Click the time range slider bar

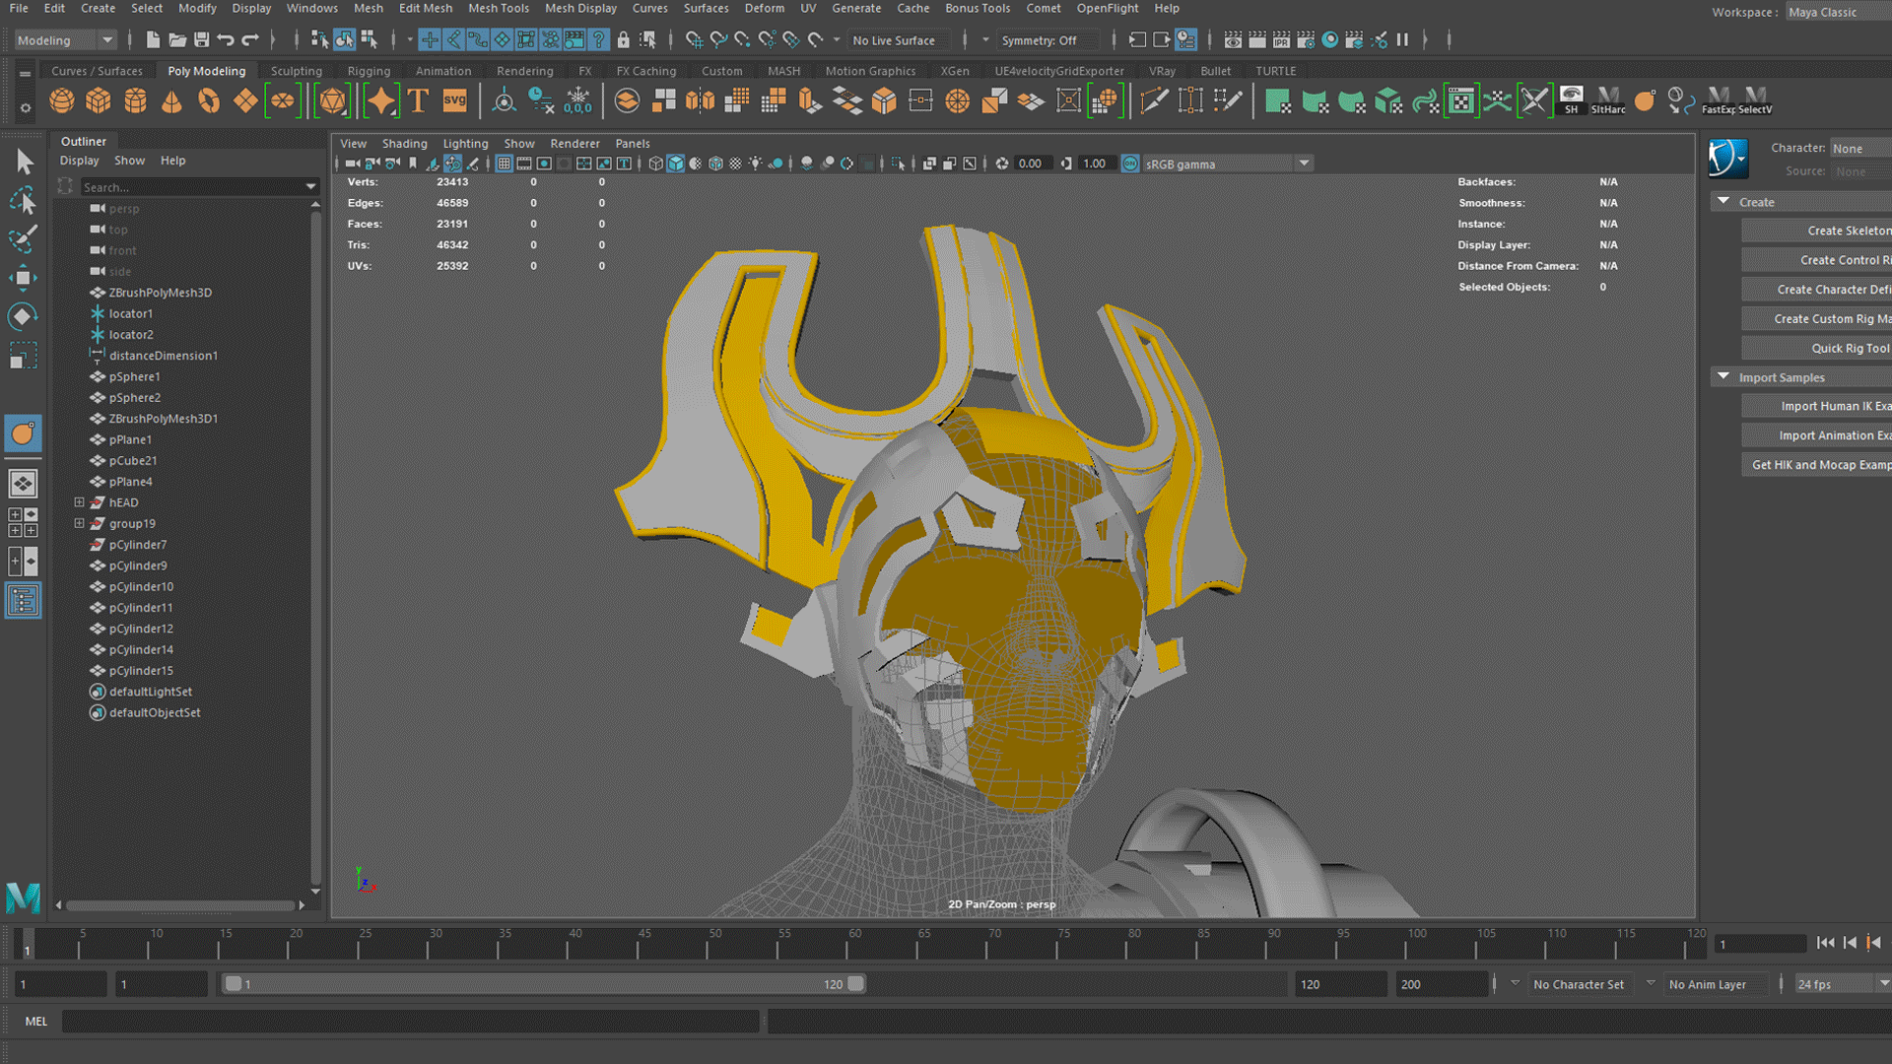click(x=542, y=984)
